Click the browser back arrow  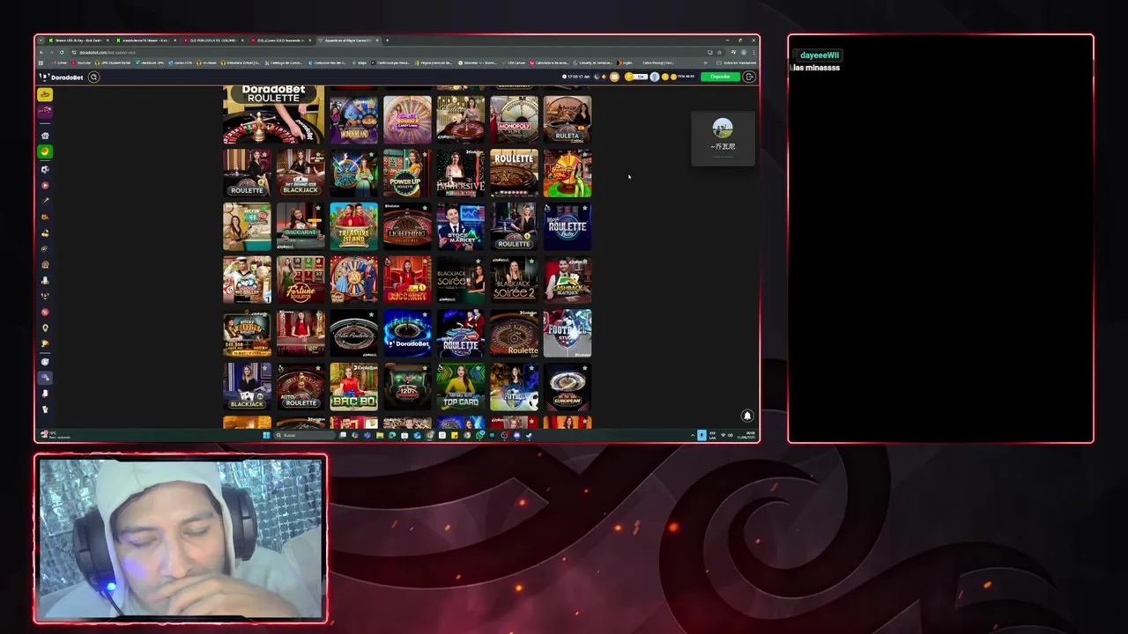coord(41,52)
